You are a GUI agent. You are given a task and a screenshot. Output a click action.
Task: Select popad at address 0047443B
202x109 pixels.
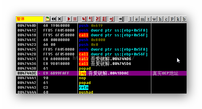[85, 68]
